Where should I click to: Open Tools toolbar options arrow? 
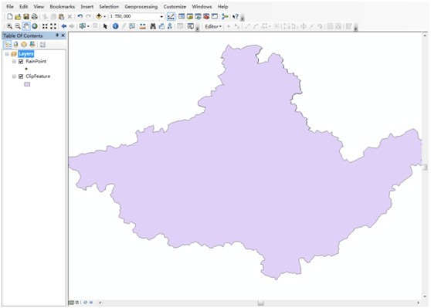pyautogui.click(x=198, y=28)
